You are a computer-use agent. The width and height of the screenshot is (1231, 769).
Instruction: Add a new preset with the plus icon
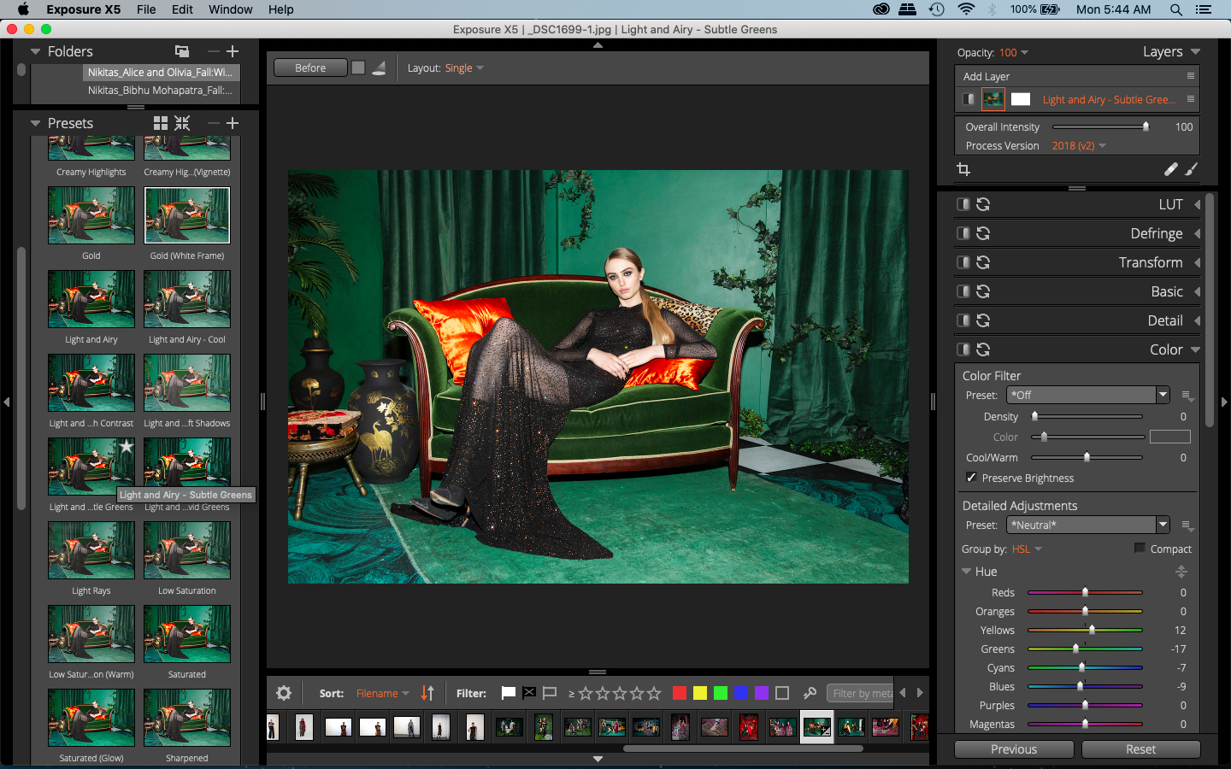[233, 123]
